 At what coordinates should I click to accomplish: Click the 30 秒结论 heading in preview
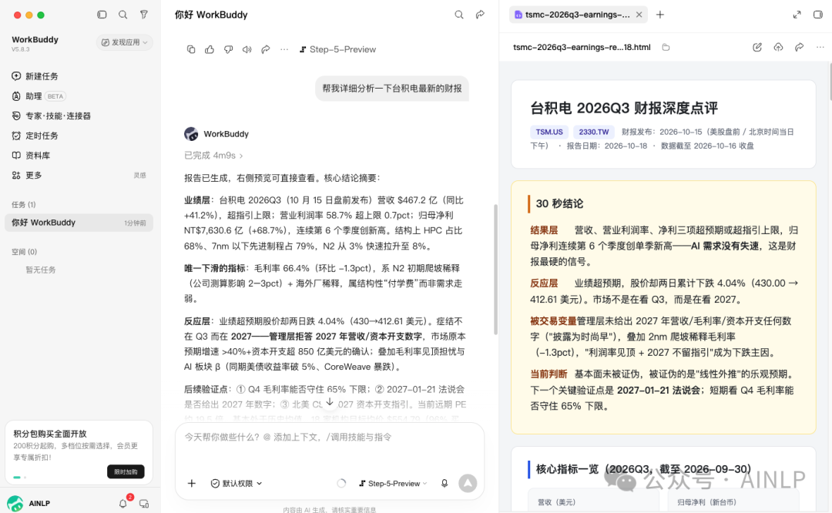(x=559, y=203)
